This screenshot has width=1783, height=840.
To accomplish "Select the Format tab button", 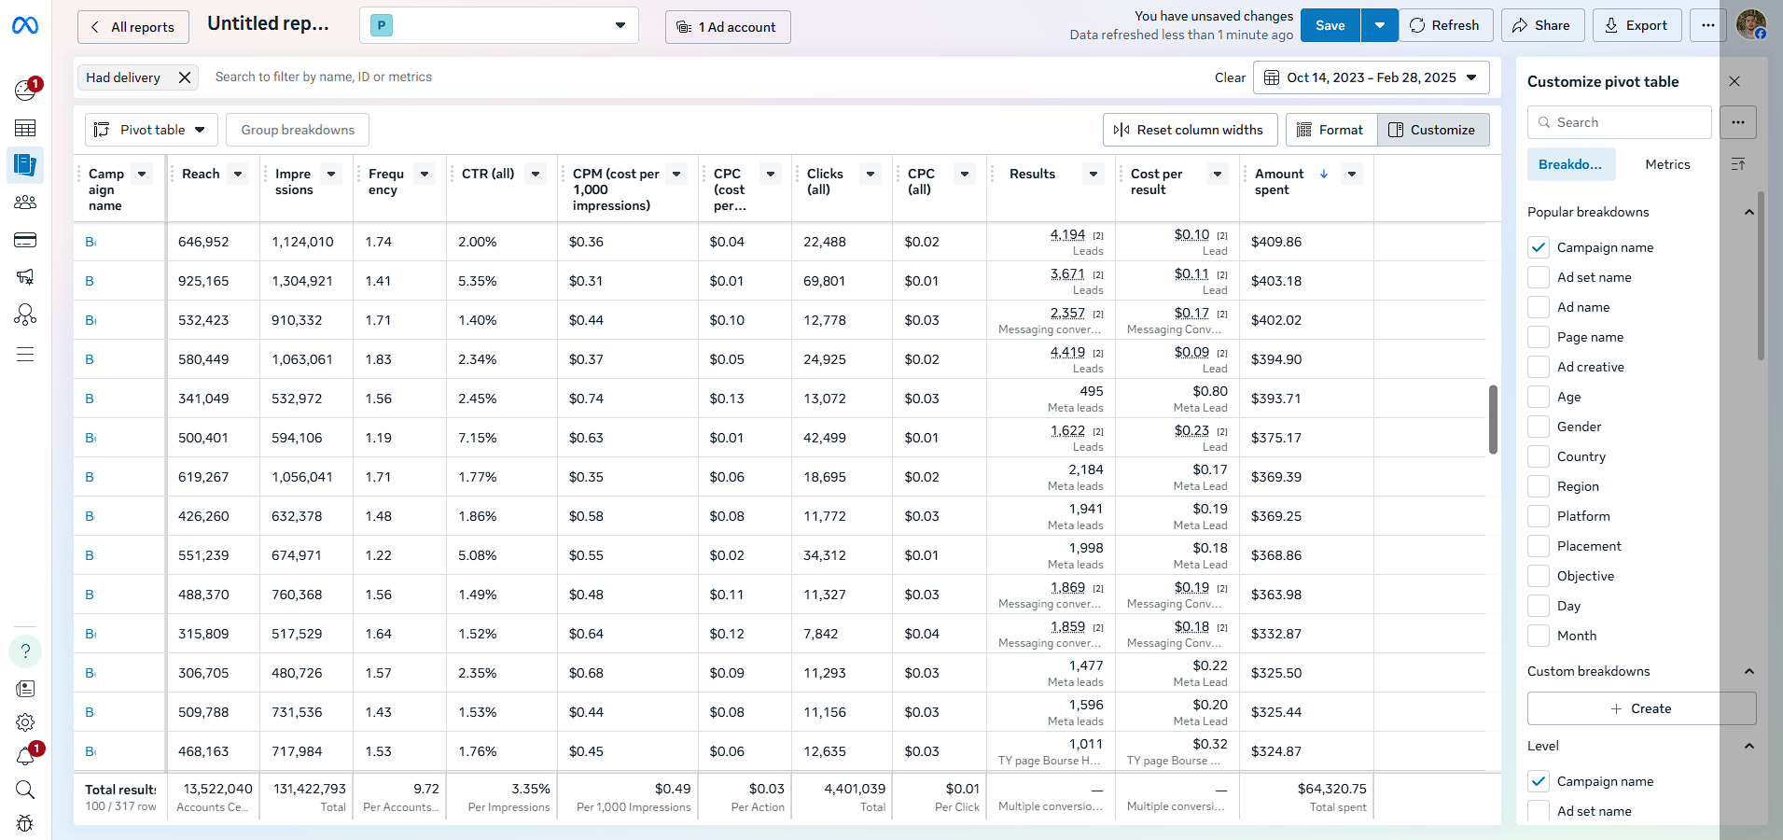I will click(x=1330, y=130).
